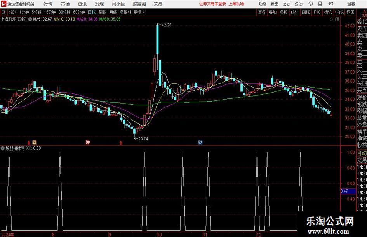Click the XG: 0.00 indicator value
367x237 pixels.
[x=33, y=148]
